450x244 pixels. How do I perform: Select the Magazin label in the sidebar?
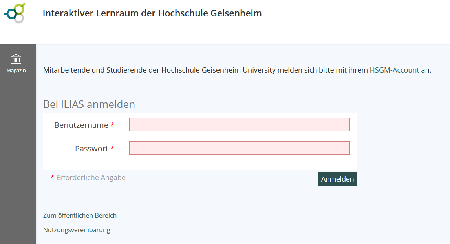pos(16,71)
